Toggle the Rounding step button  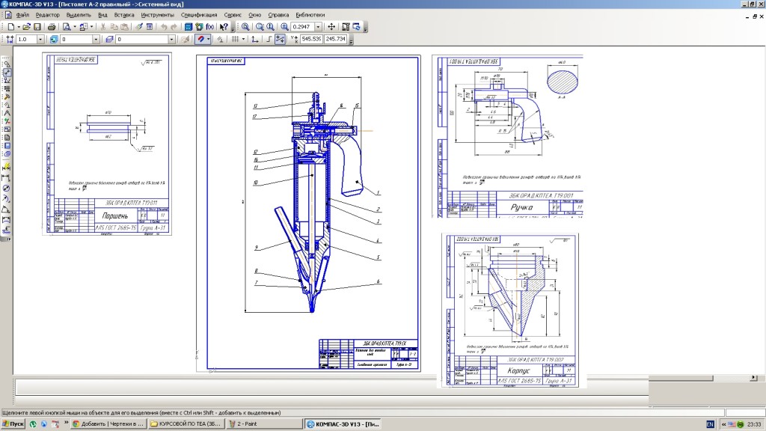pyautogui.click(x=280, y=39)
